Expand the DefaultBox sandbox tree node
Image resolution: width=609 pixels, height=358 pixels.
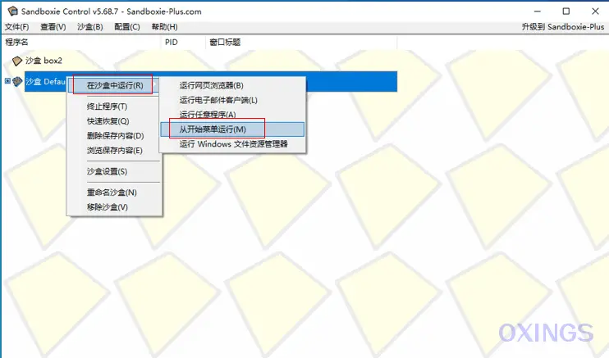coord(7,80)
